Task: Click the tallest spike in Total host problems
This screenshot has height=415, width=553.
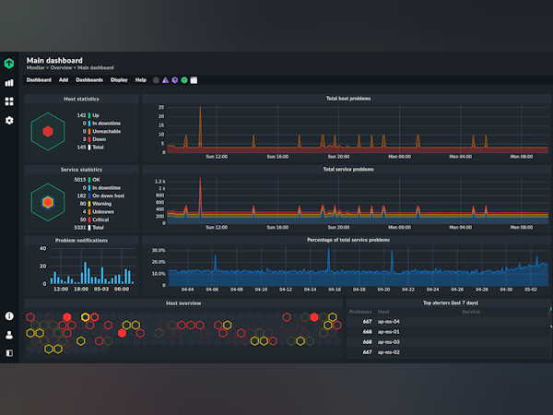Action: click(200, 127)
